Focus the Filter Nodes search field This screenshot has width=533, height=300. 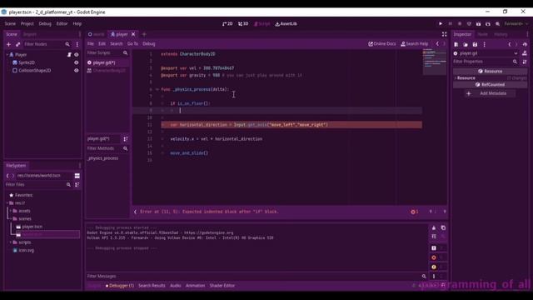click(47, 44)
